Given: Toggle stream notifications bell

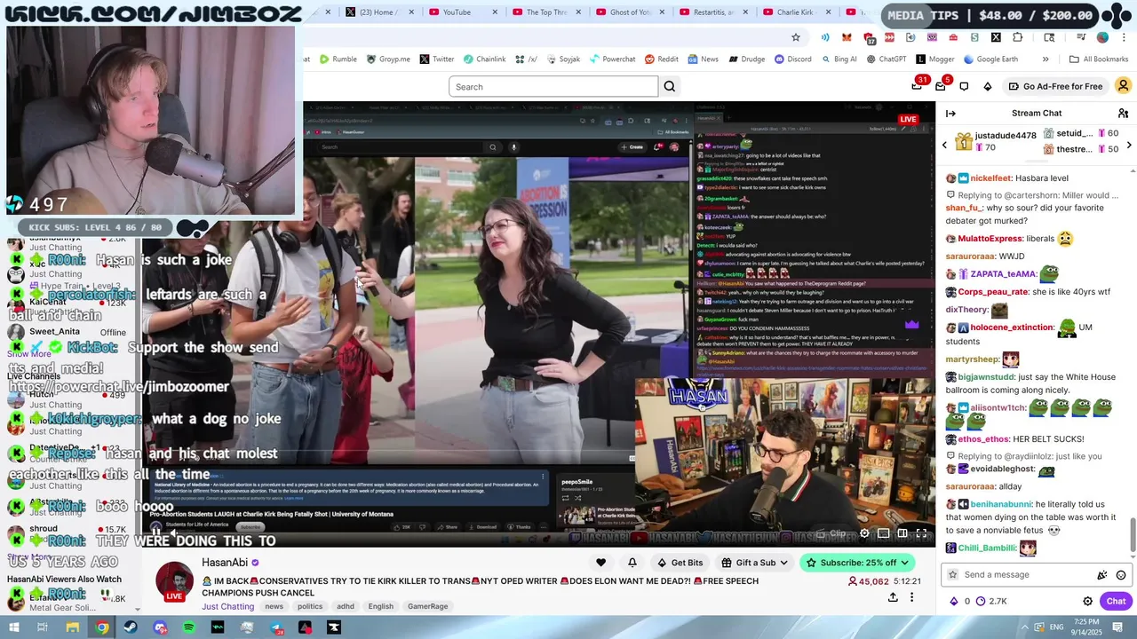Looking at the screenshot, I should (x=632, y=563).
